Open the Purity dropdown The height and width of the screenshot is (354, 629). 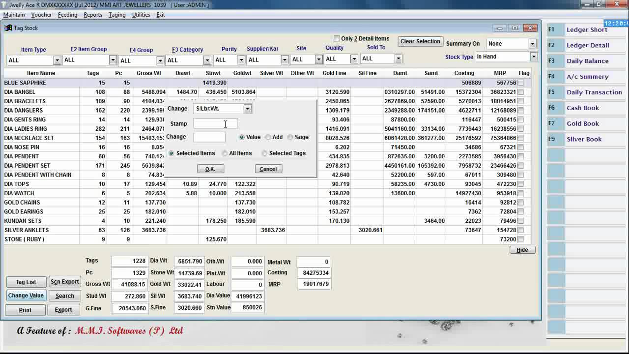(241, 60)
